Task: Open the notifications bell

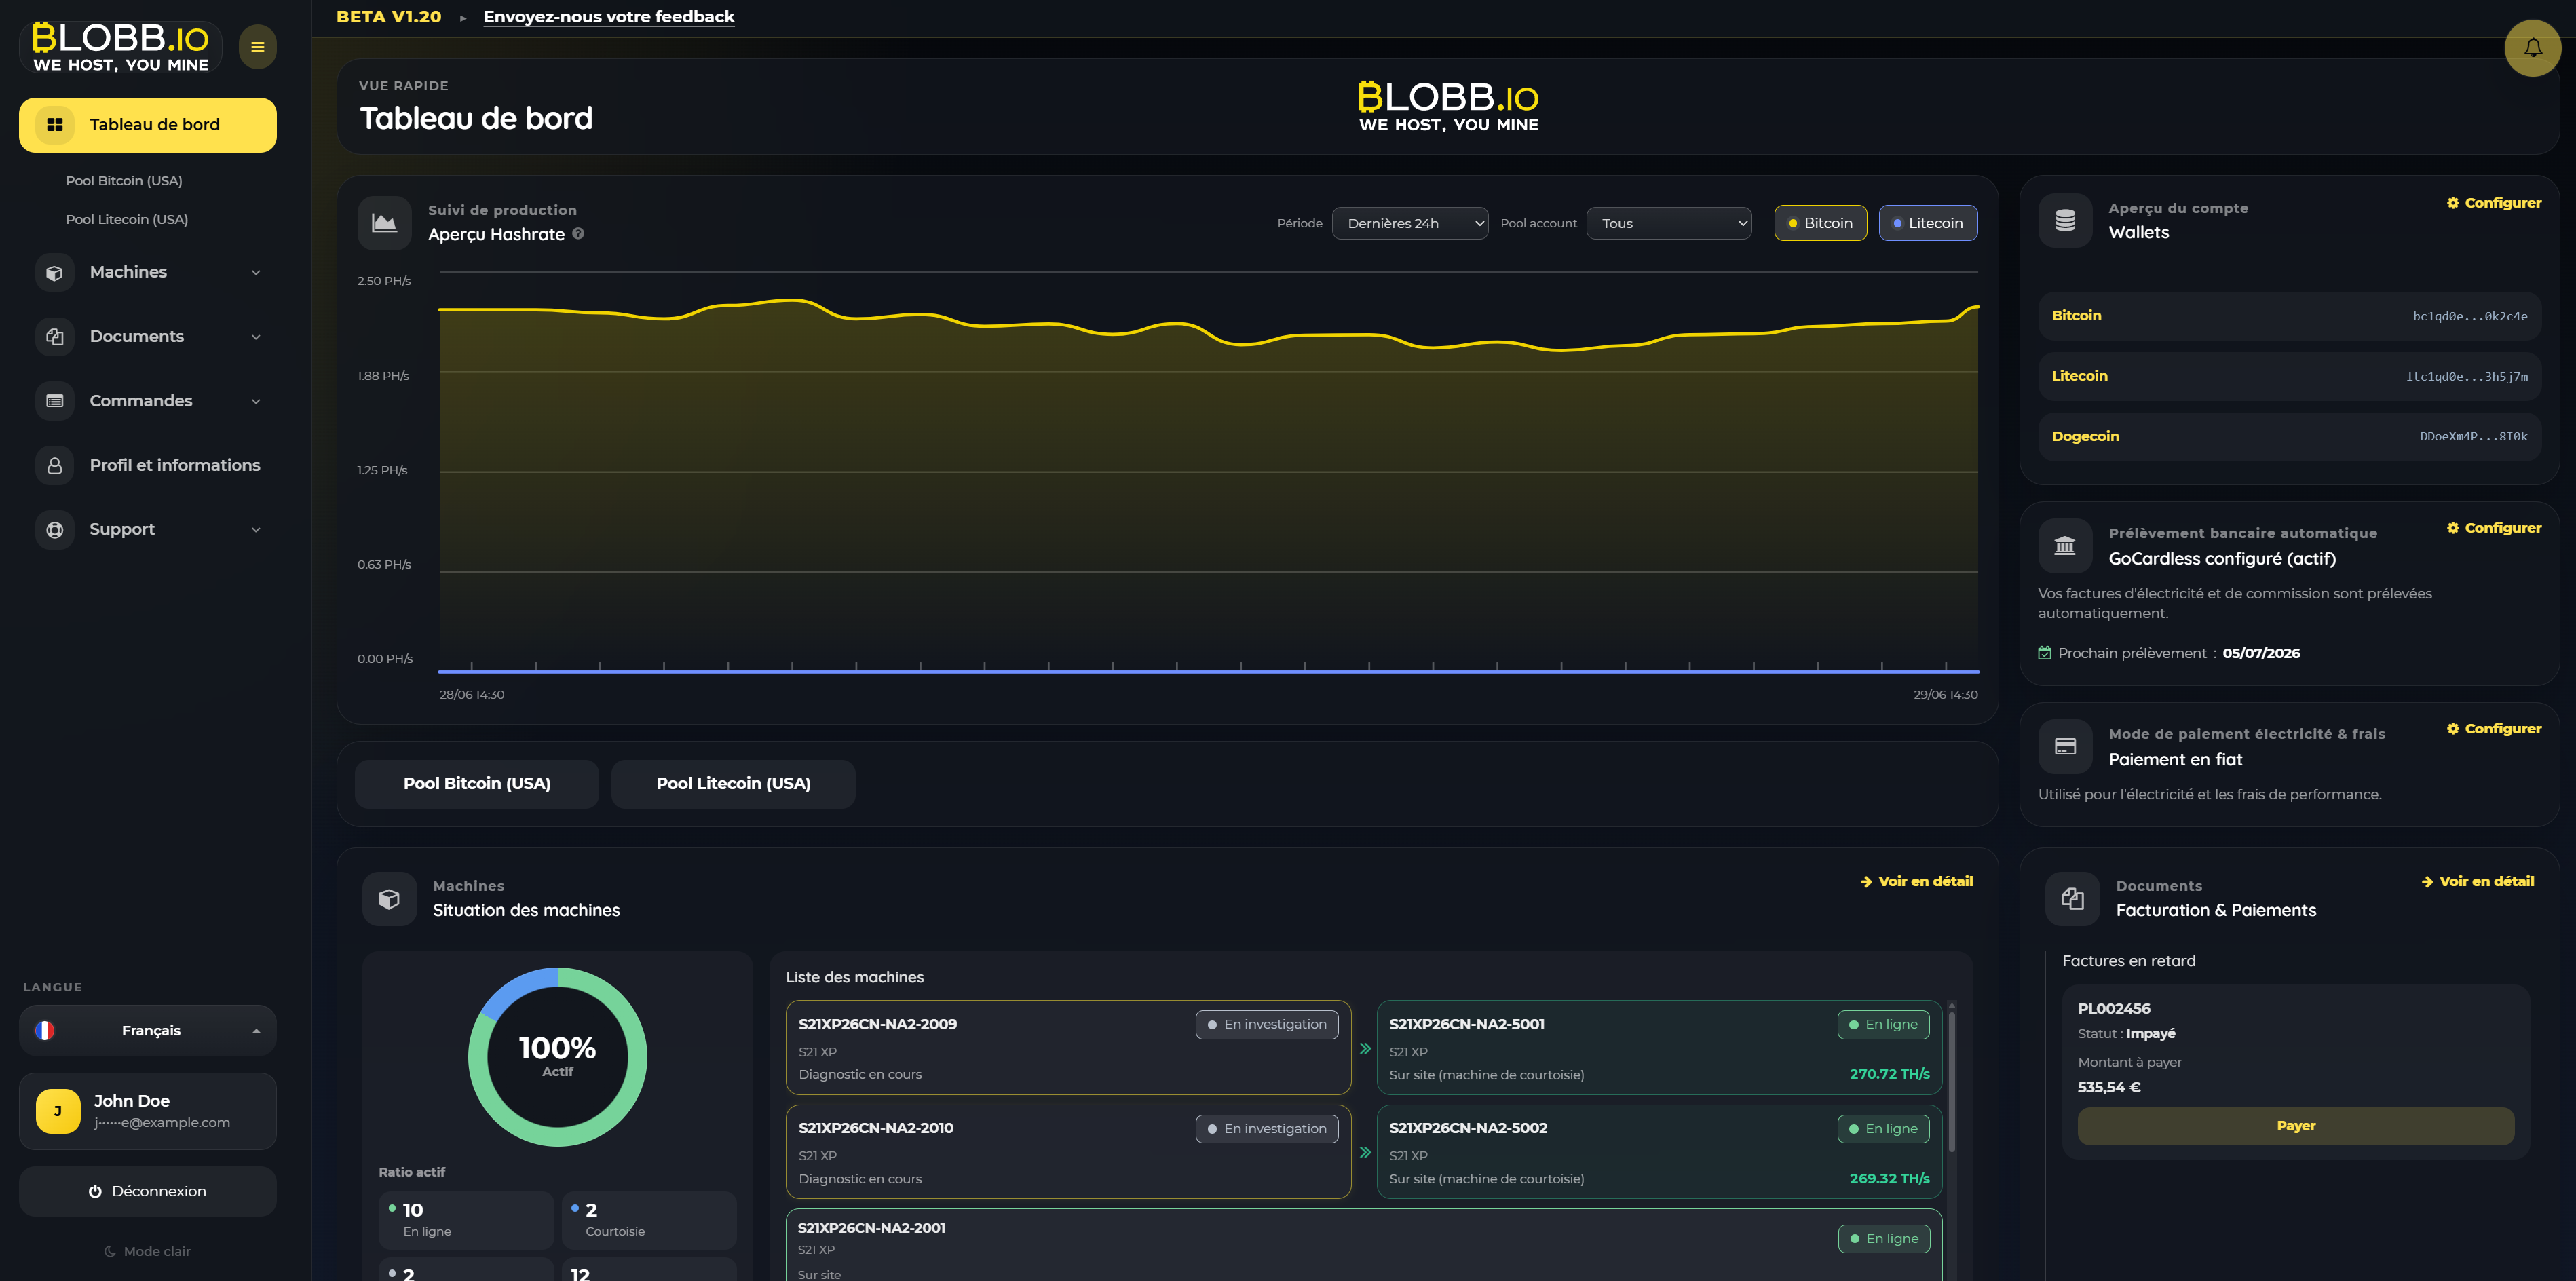Action: [2532, 48]
